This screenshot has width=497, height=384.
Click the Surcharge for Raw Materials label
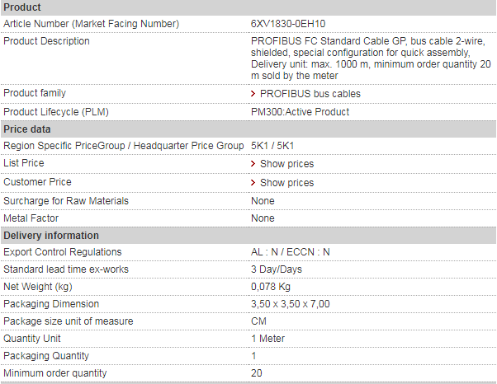66,201
